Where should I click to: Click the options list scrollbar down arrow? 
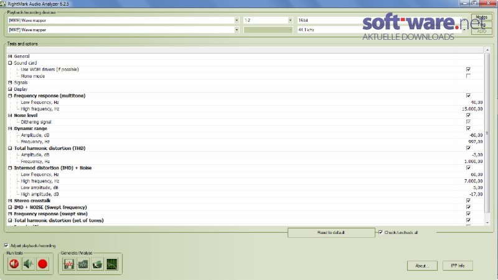(x=487, y=223)
